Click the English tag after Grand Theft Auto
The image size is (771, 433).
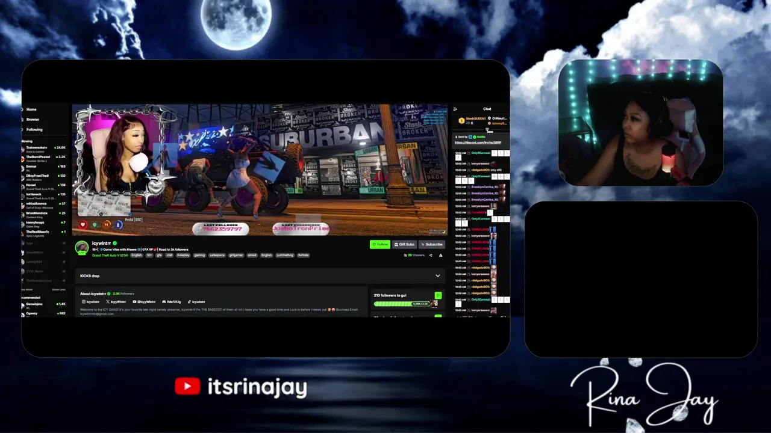[x=137, y=256]
